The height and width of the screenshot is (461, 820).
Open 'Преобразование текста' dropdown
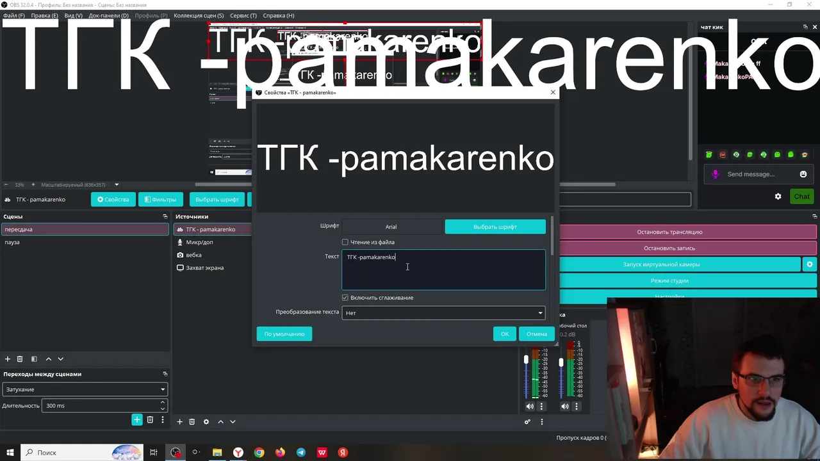tap(443, 313)
